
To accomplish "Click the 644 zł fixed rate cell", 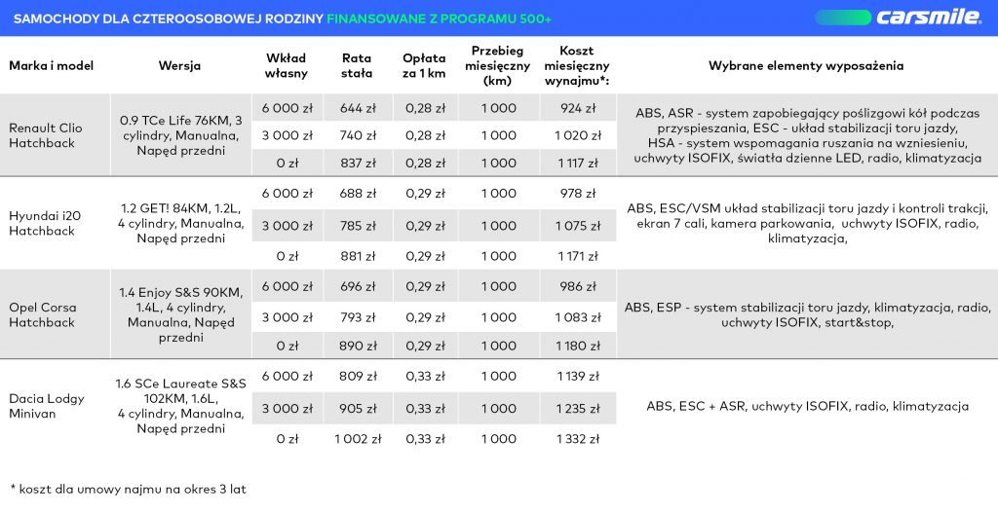I will [357, 108].
